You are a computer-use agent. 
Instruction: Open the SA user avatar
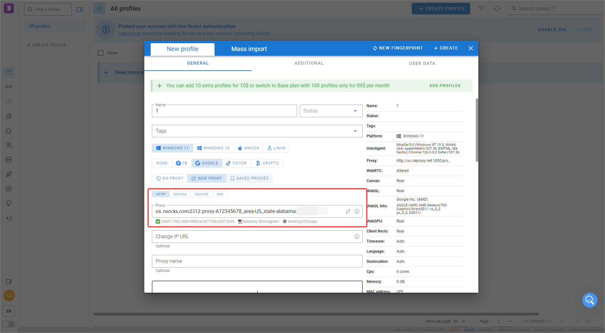(9, 296)
